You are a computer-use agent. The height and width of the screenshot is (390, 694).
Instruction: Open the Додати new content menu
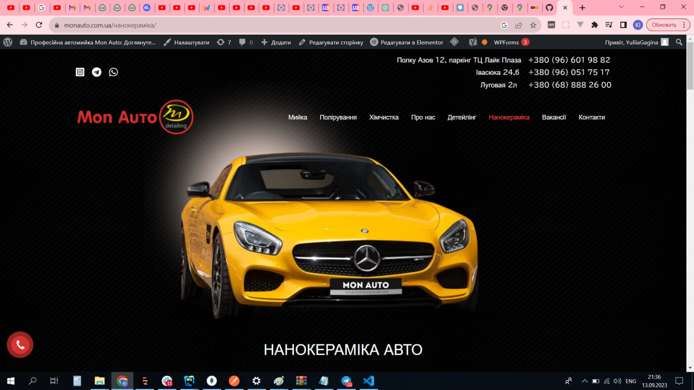point(276,42)
